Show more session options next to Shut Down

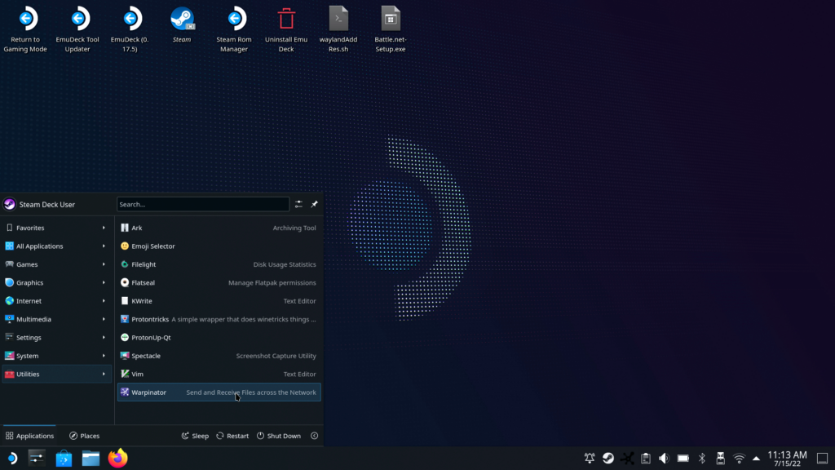coord(314,436)
